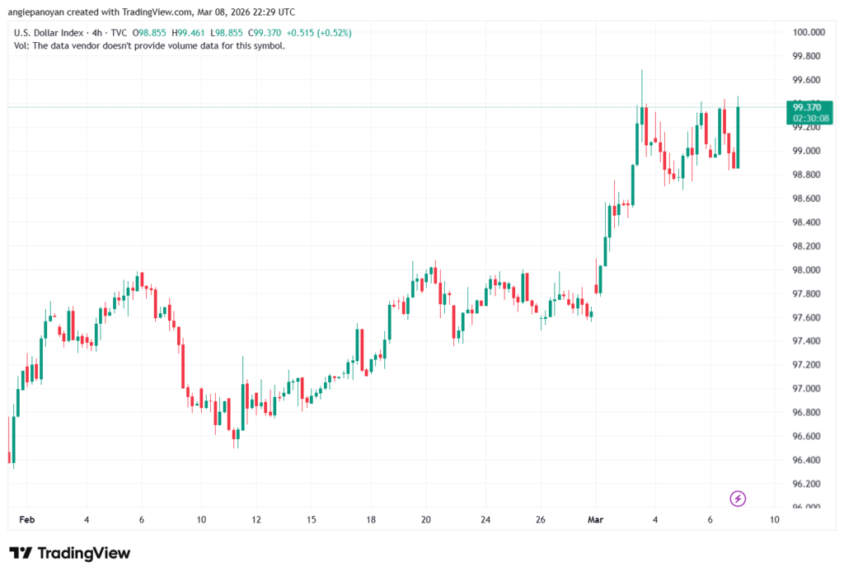844x576 pixels.
Task: Click the green 99.370 current price label
Action: point(806,107)
